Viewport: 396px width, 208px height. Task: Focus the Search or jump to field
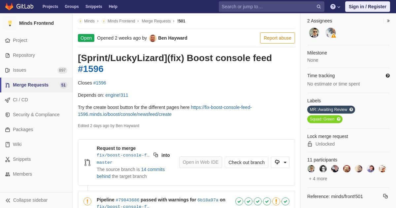coord(272,7)
